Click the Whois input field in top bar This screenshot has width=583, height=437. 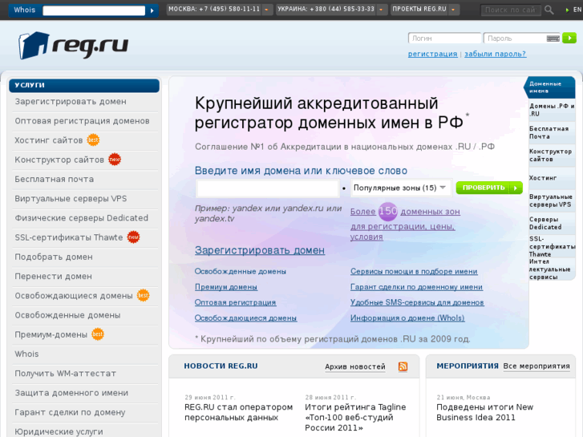coord(94,10)
